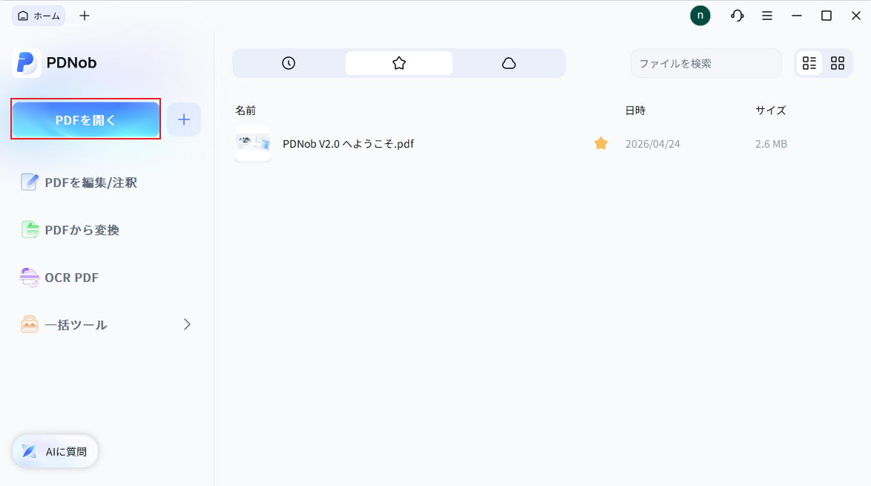The width and height of the screenshot is (871, 486).
Task: Click the PDFを開く button
Action: [85, 119]
